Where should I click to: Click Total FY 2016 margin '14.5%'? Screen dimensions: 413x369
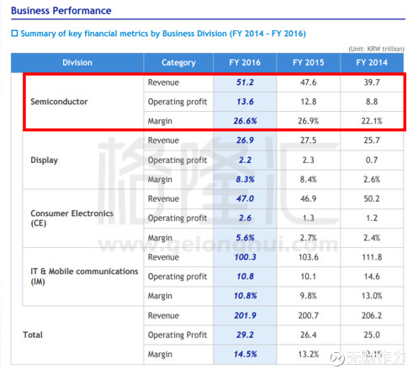pos(246,354)
